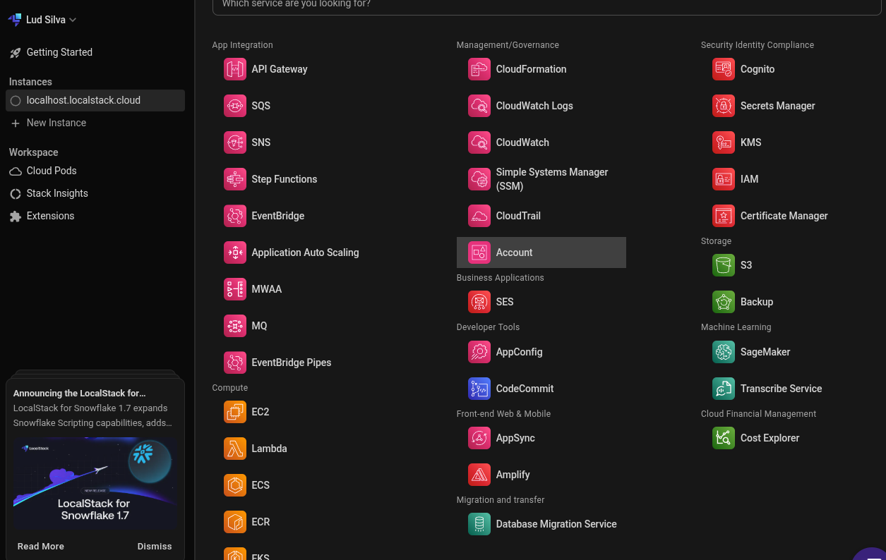Viewport: 886px width, 560px height.
Task: Click the Secrets Manager icon
Action: (724, 106)
